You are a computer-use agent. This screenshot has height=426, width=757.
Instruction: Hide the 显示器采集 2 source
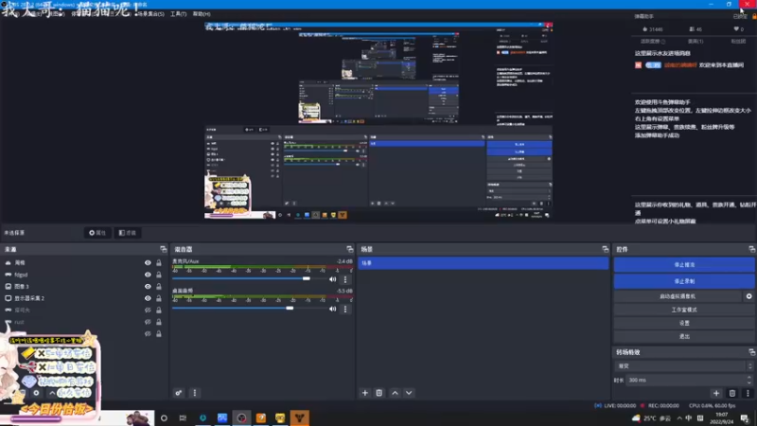pyautogui.click(x=148, y=298)
